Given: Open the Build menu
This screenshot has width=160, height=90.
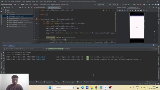Looking at the screenshot, I should click(33, 2).
